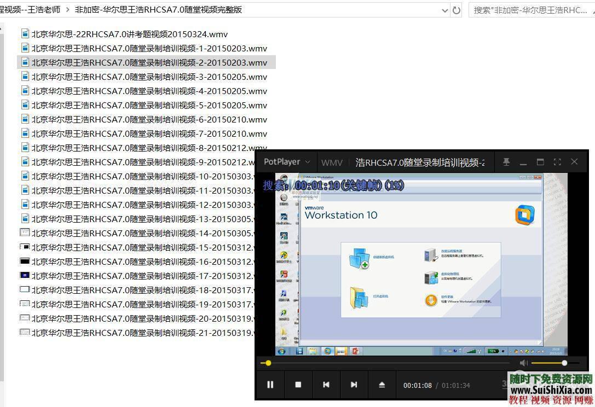Open the PotPlayer menu chevron
The height and width of the screenshot is (407, 595).
[307, 162]
